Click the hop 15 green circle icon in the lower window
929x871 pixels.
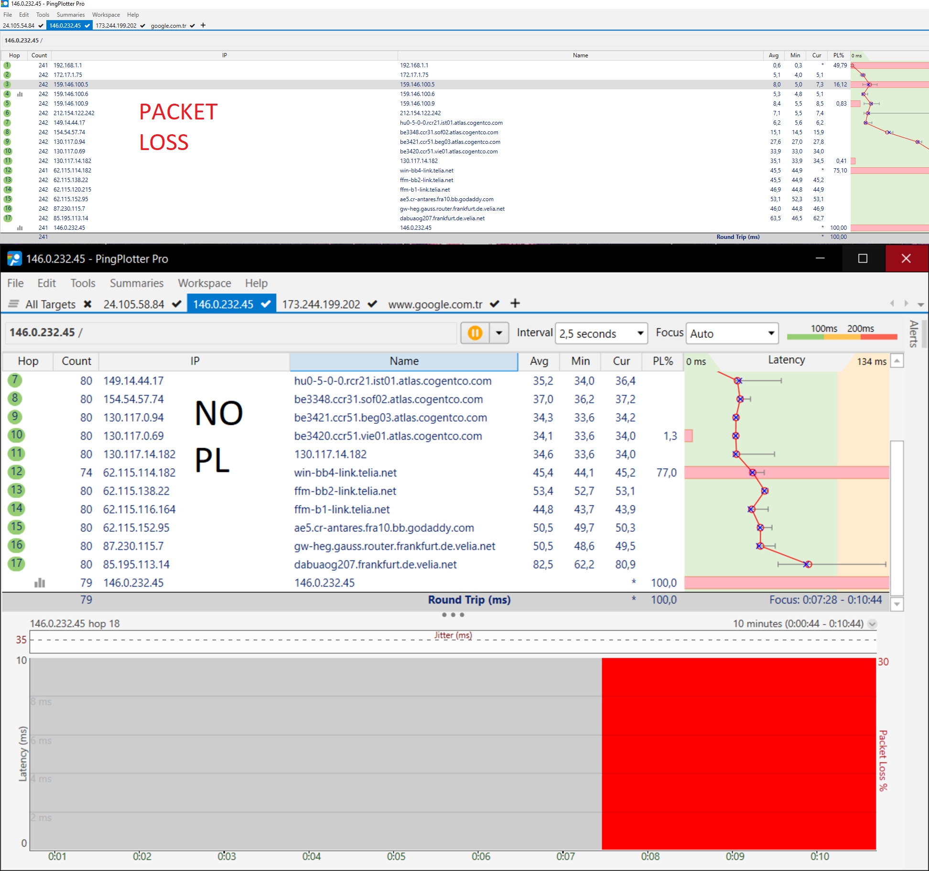pos(16,527)
